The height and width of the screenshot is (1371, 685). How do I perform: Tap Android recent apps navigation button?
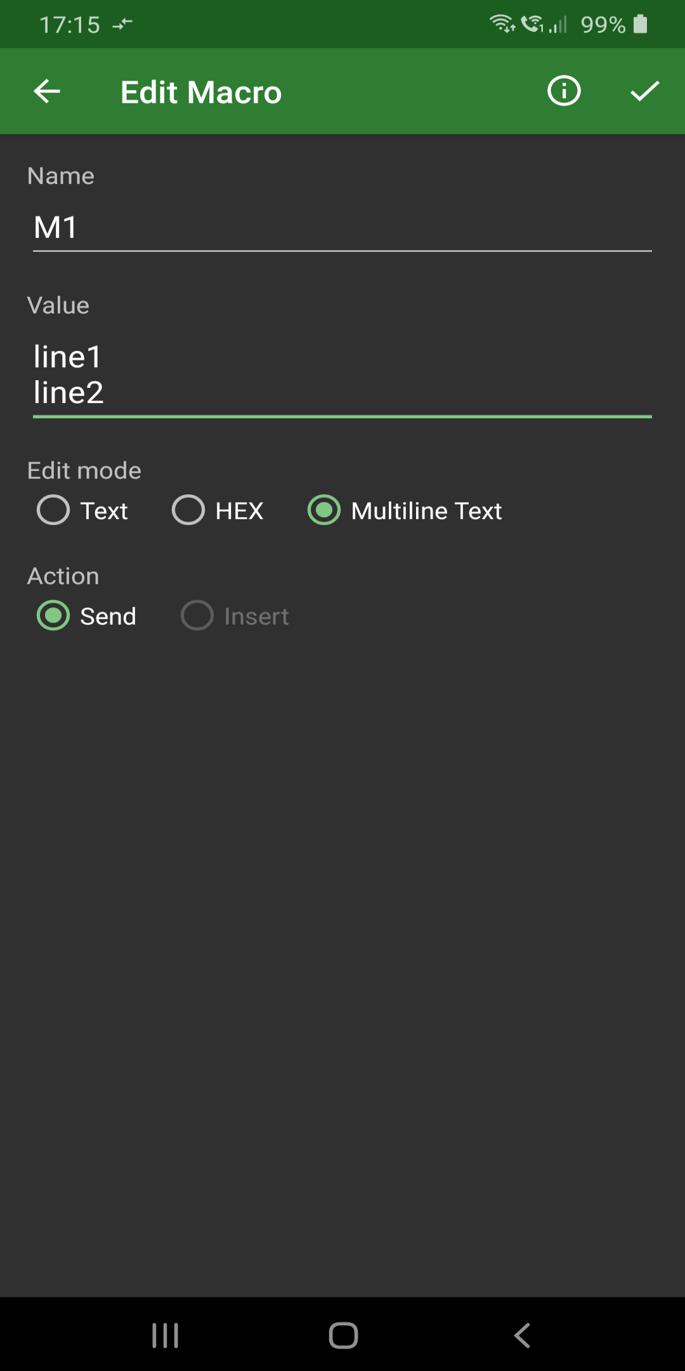(x=166, y=1335)
